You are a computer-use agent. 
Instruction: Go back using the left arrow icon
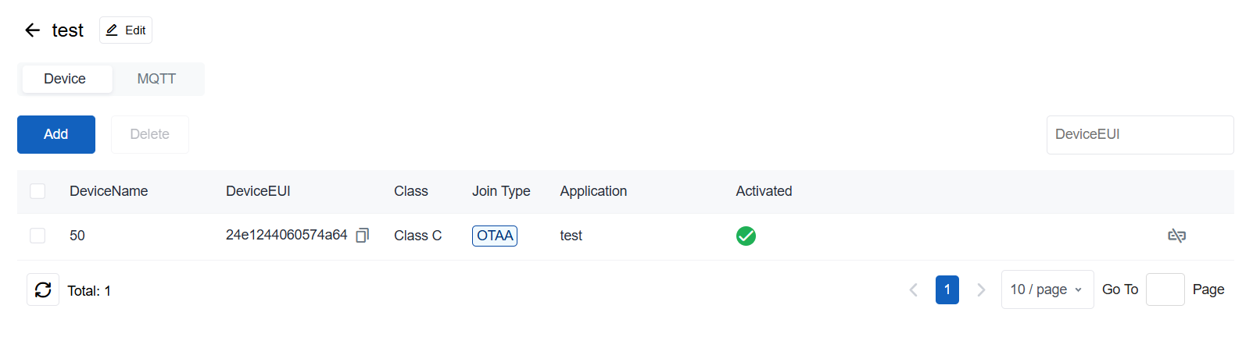click(32, 30)
